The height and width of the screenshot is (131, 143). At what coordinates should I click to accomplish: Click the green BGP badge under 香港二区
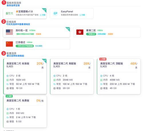(x=91, y=34)
